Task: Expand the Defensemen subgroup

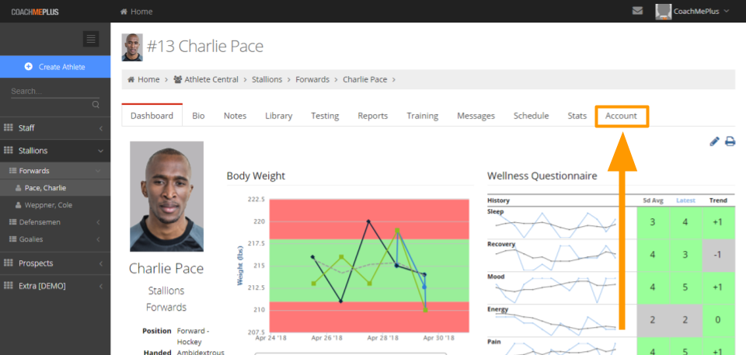Action: point(55,222)
